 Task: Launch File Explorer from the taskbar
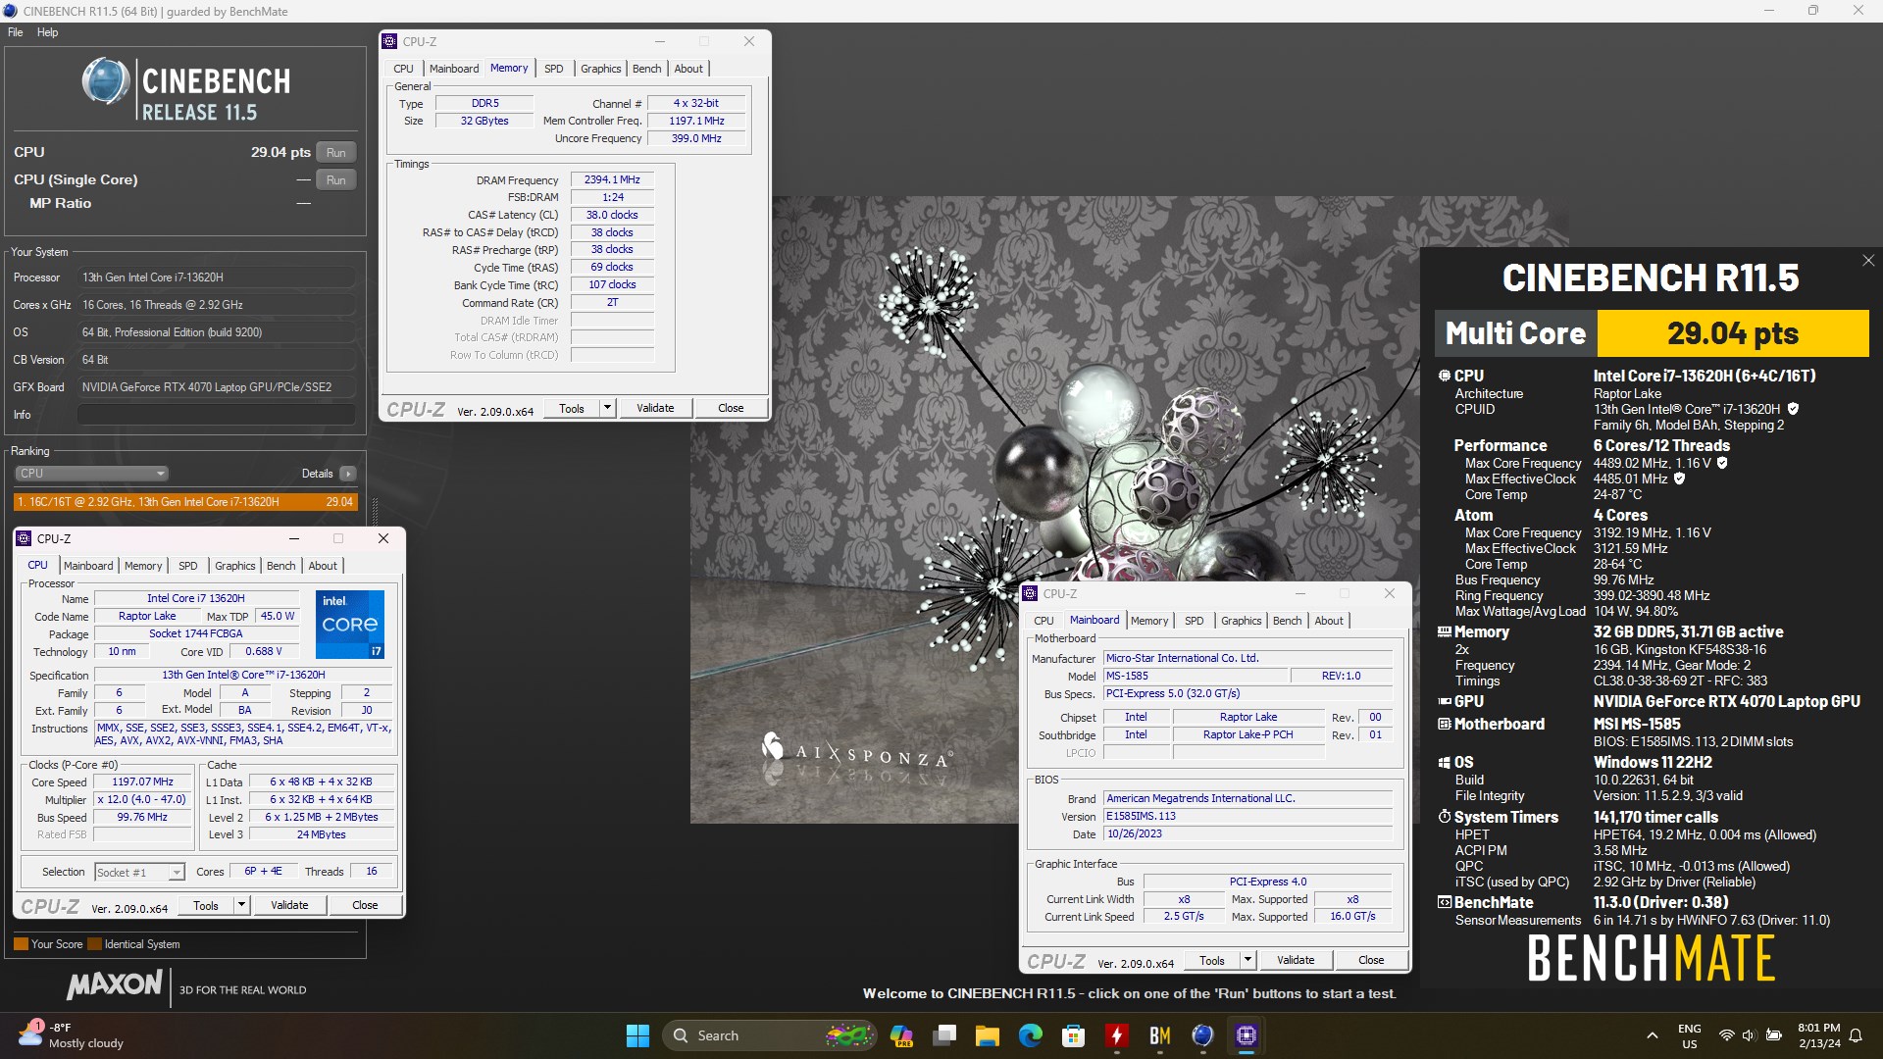point(988,1035)
